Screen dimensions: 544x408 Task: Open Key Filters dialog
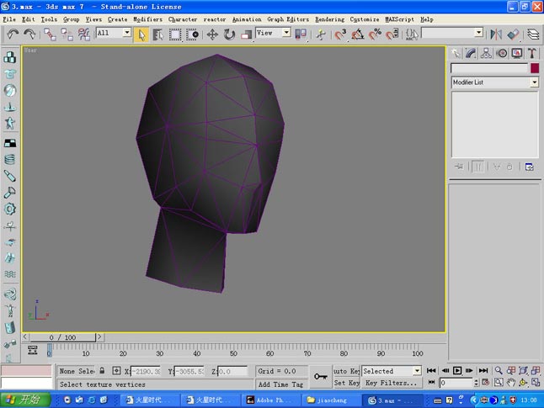392,383
